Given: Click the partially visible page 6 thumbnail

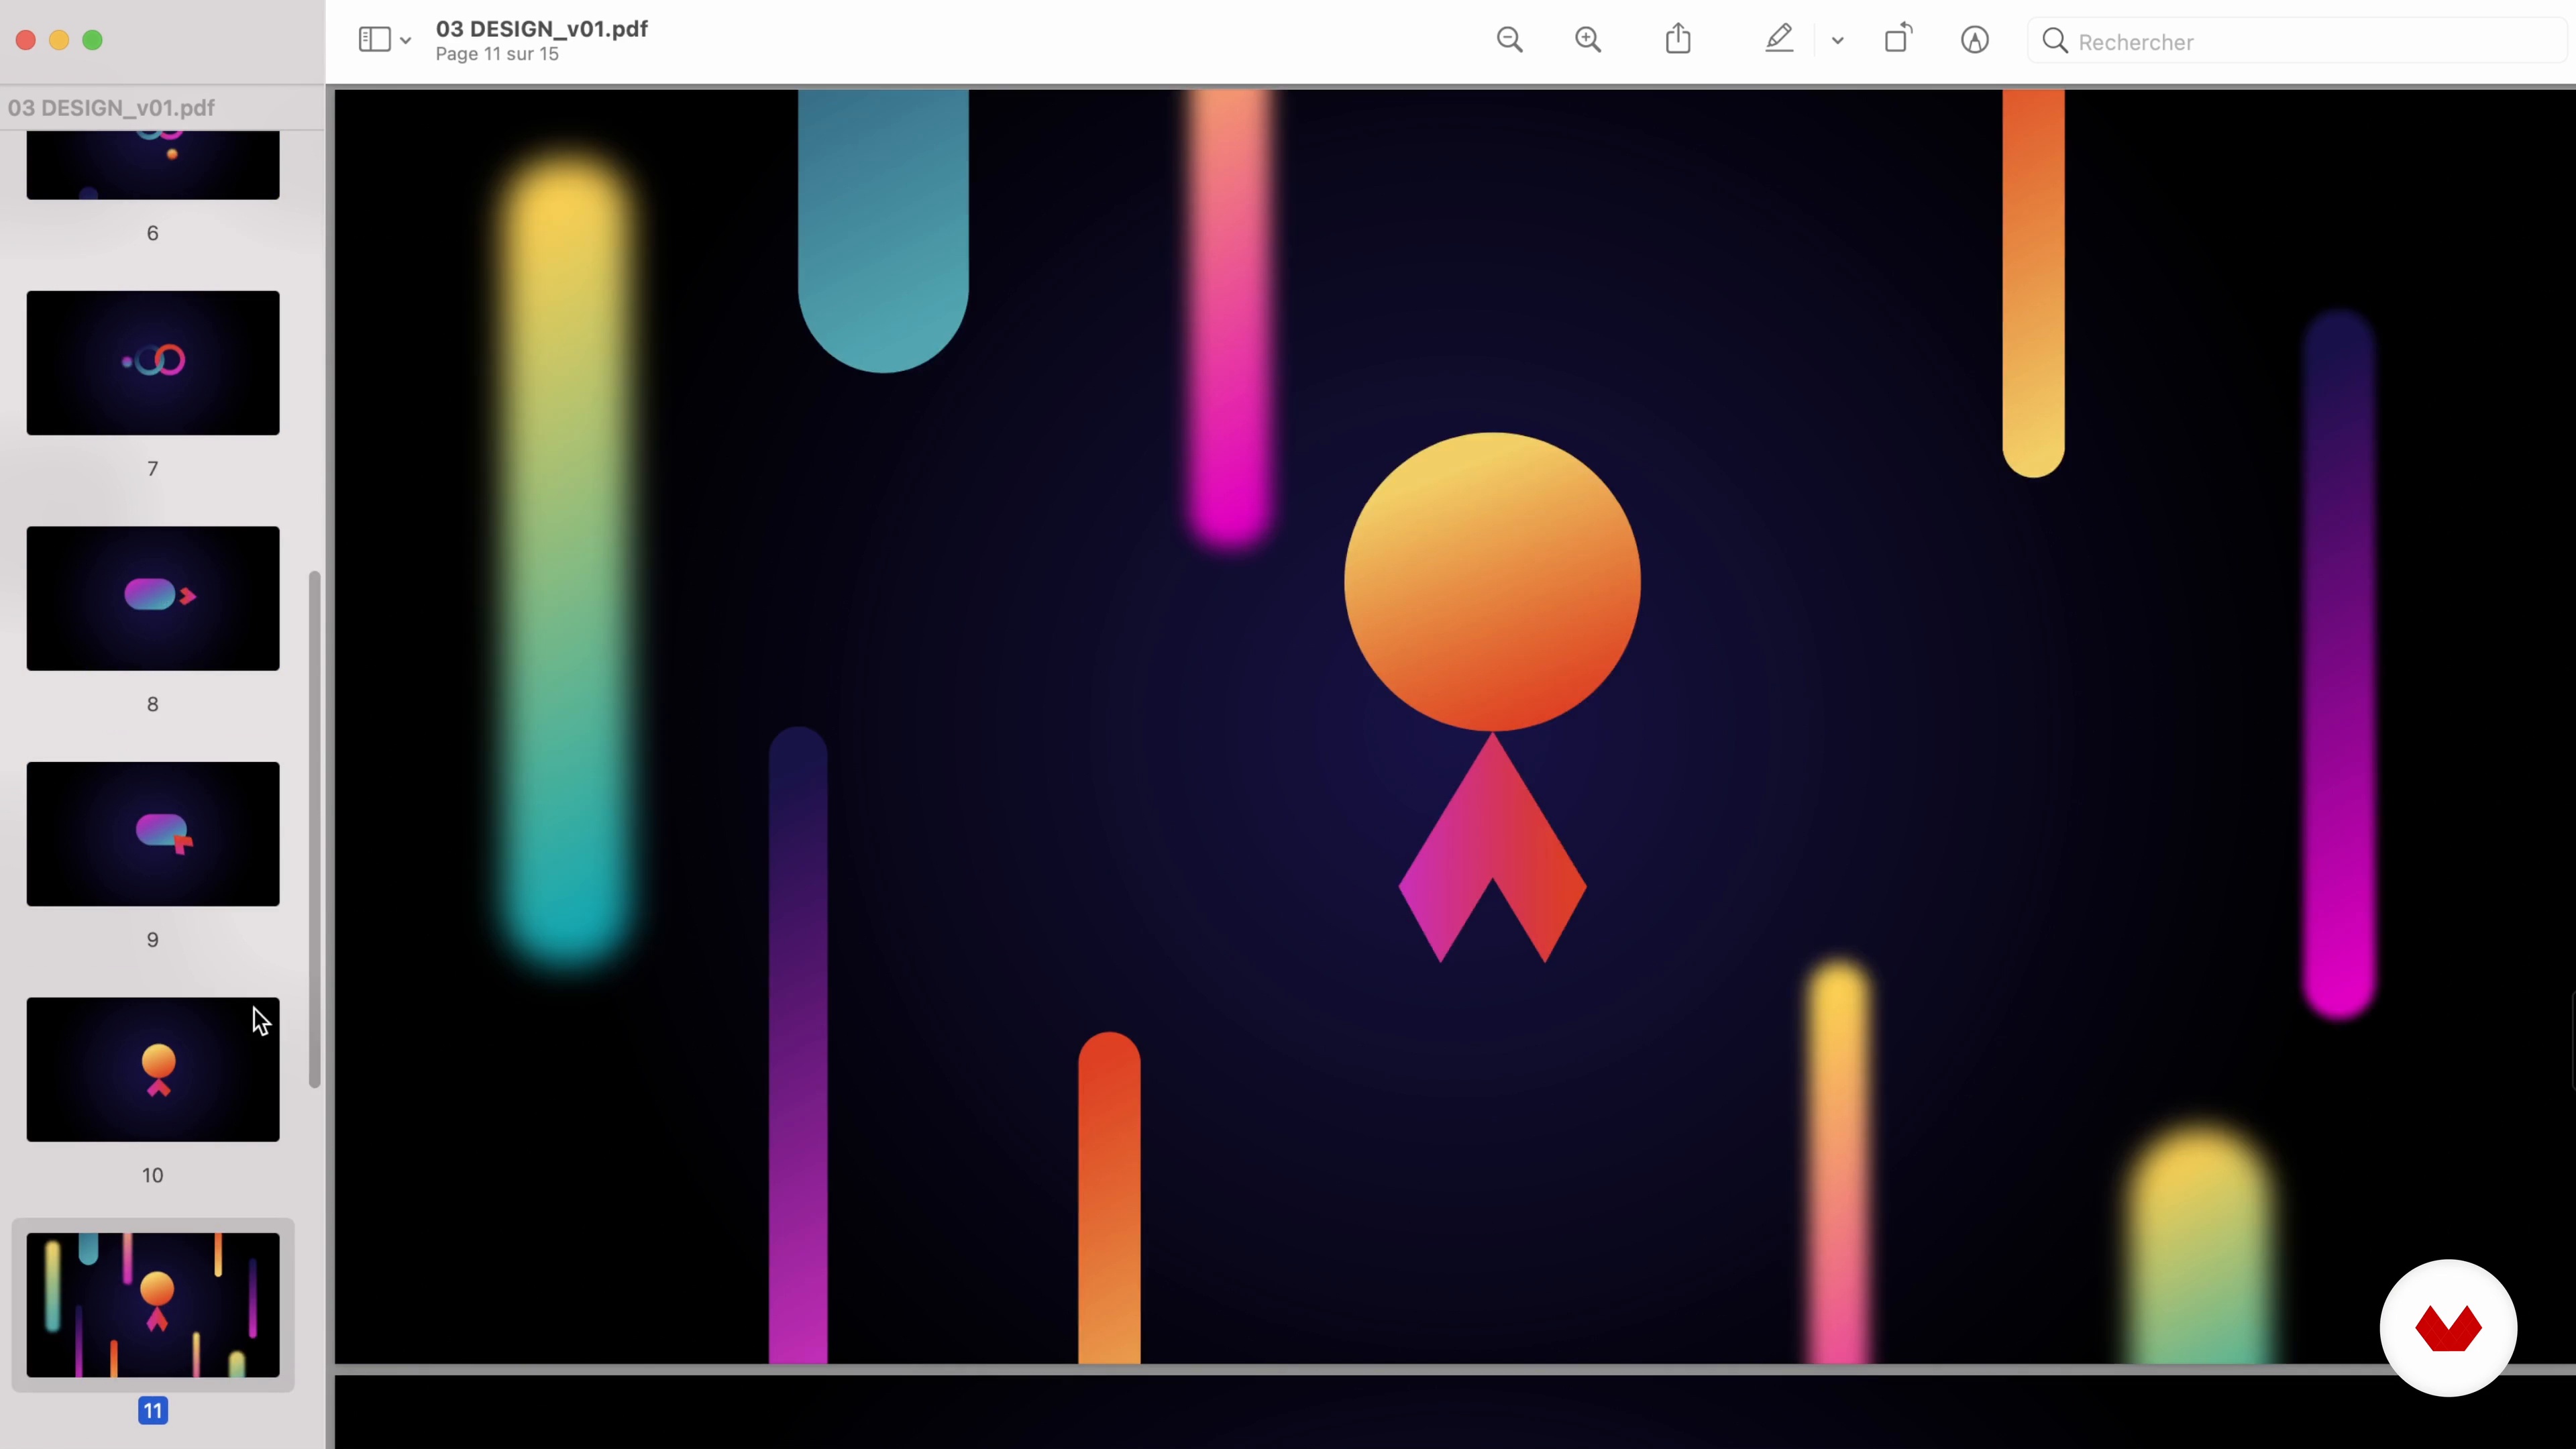Looking at the screenshot, I should [153, 165].
